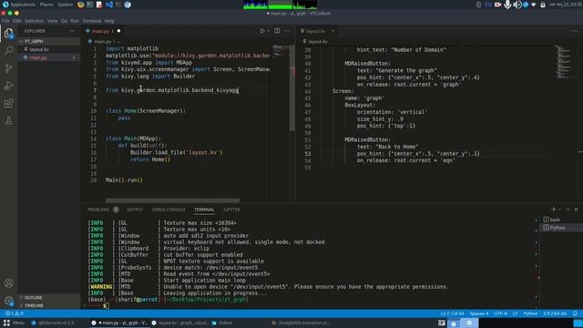Open the Go menu
Screen dimensions: 583x328
pyautogui.click(x=65, y=21)
